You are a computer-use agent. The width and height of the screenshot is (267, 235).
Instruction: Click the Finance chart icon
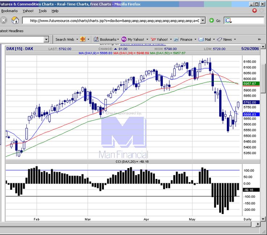[176, 39]
